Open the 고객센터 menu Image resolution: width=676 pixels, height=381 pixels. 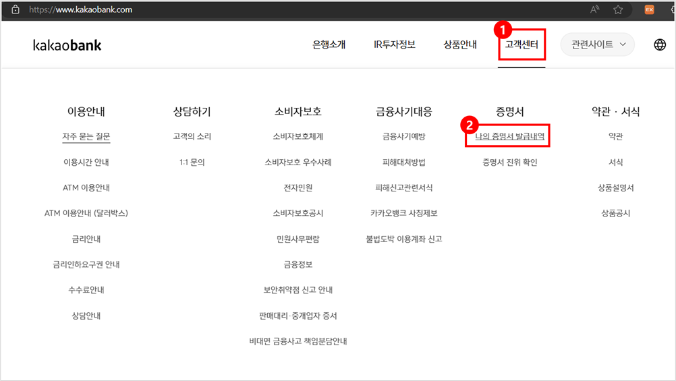pos(522,45)
